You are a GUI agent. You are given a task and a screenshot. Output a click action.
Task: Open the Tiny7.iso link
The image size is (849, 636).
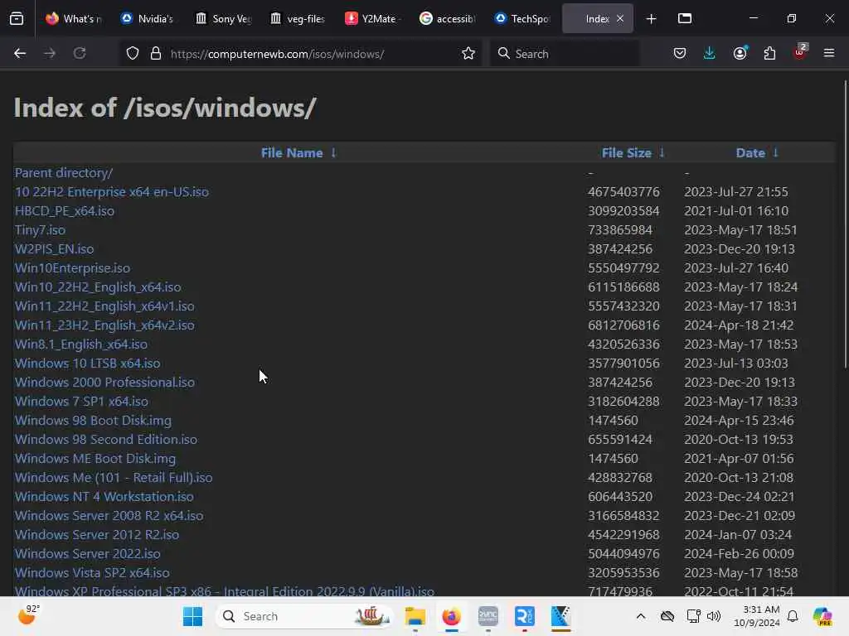tap(40, 230)
